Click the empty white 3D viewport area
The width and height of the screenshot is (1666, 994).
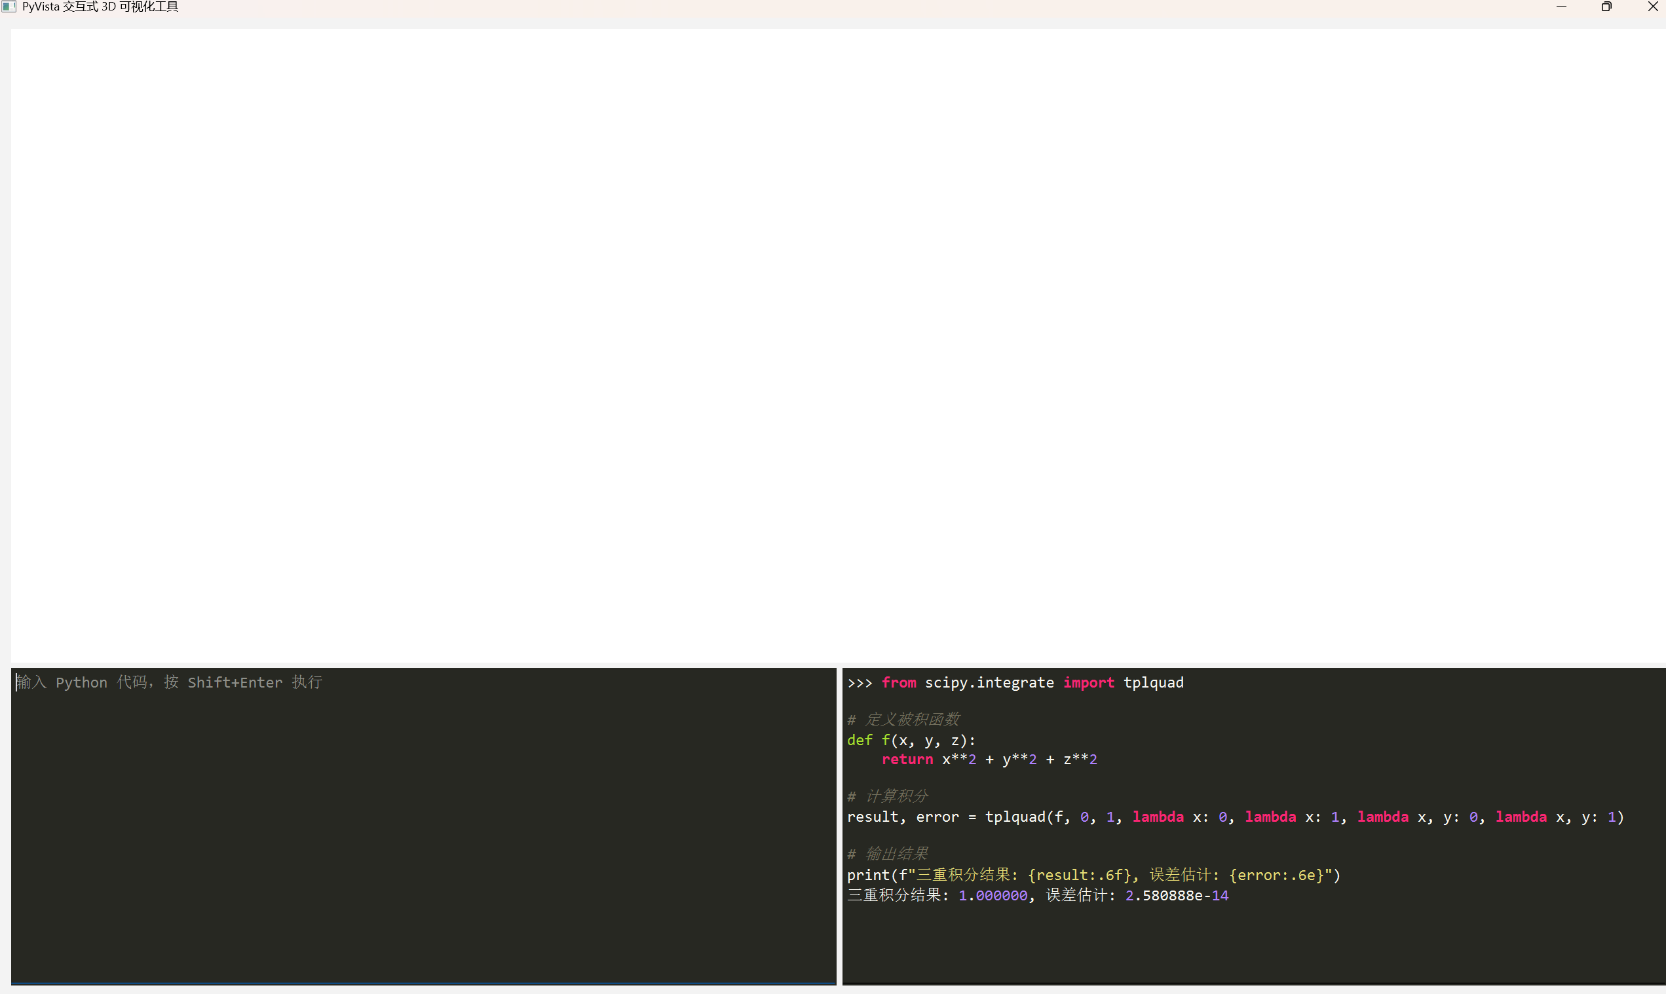click(x=838, y=345)
